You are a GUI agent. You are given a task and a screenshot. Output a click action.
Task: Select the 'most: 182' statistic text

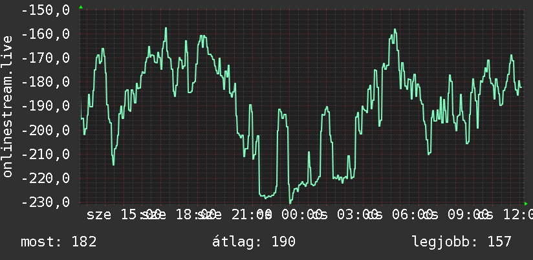coord(59,242)
